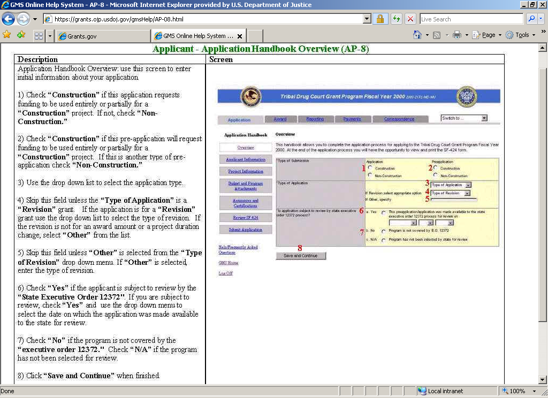The image size is (548, 398).
Task: Click inside the Live Search input field
Action: [471, 19]
